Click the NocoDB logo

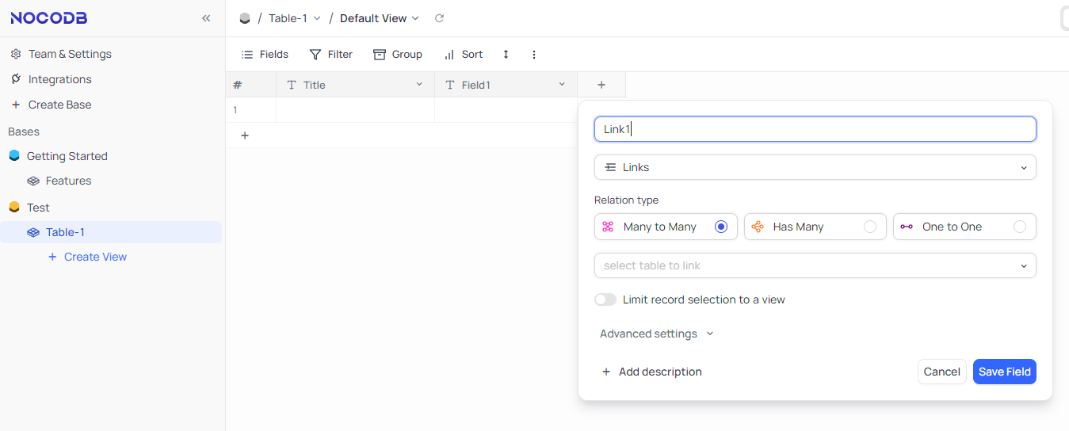pos(49,18)
